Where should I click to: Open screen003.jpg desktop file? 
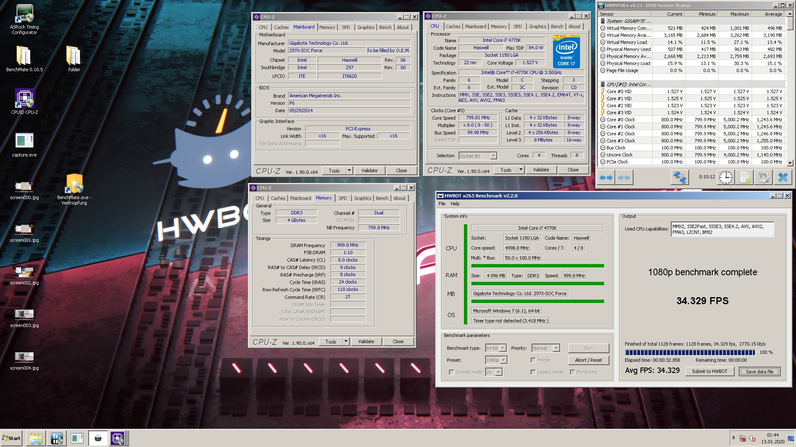click(x=24, y=318)
